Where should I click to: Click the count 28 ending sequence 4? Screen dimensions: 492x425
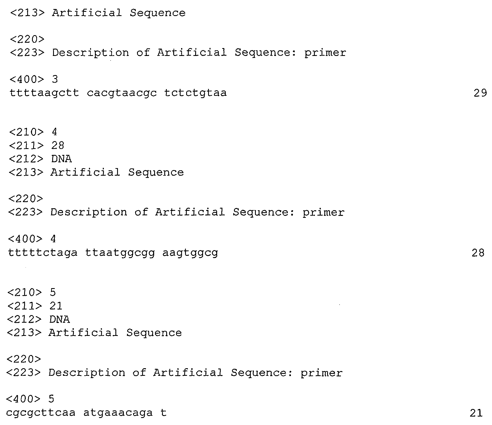[478, 253]
